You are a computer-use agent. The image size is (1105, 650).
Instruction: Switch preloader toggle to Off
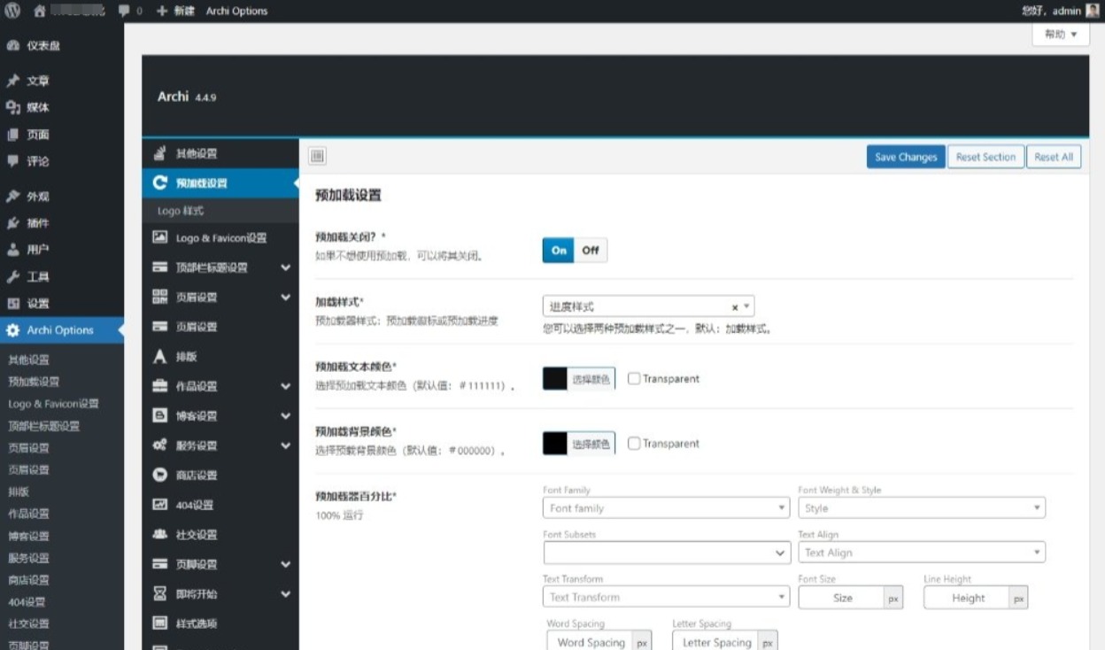coord(591,251)
